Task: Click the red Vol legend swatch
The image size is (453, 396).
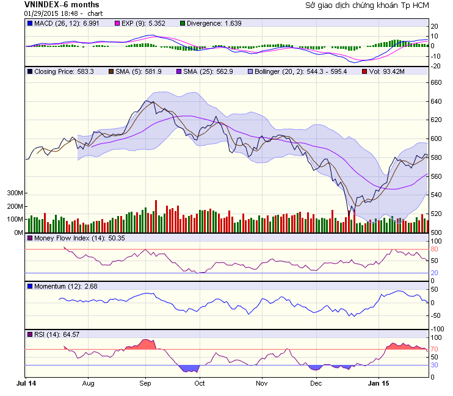Action: (x=364, y=71)
